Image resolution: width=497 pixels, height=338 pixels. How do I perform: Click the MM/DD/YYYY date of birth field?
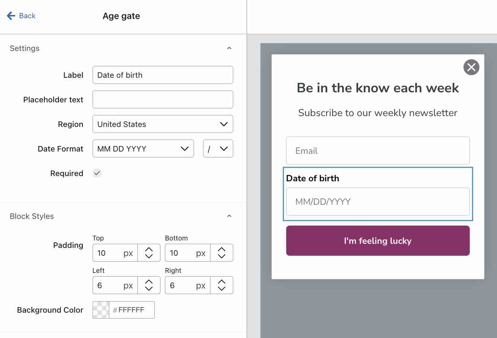click(378, 201)
